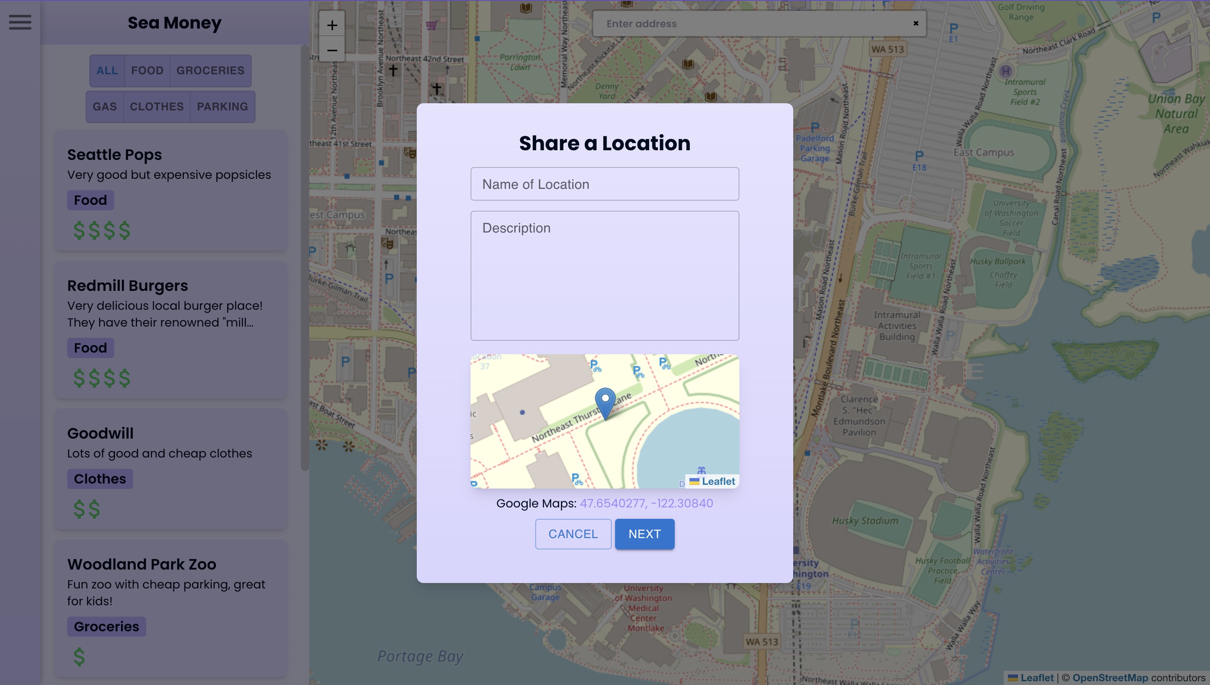Click into the Description text area
Image resolution: width=1210 pixels, height=685 pixels.
pos(605,275)
